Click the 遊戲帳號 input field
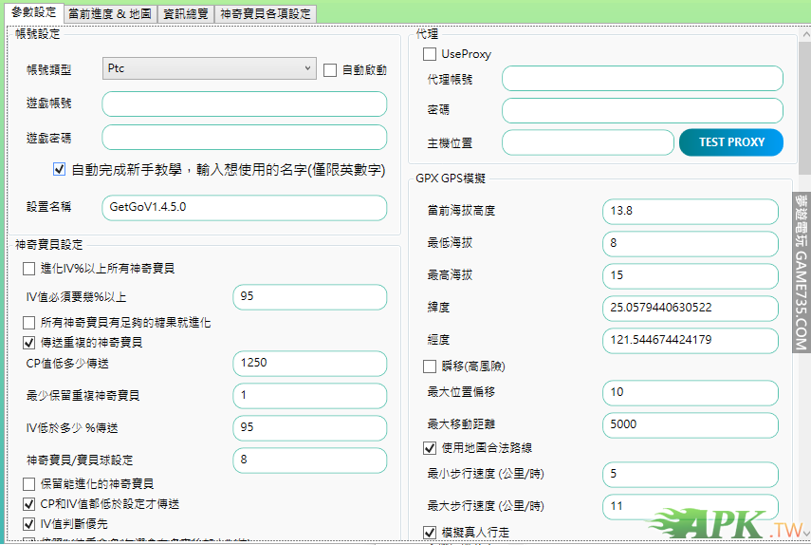Viewport: 811px width, 545px height. point(244,103)
